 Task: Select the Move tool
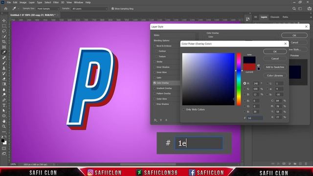pyautogui.click(x=4, y=21)
